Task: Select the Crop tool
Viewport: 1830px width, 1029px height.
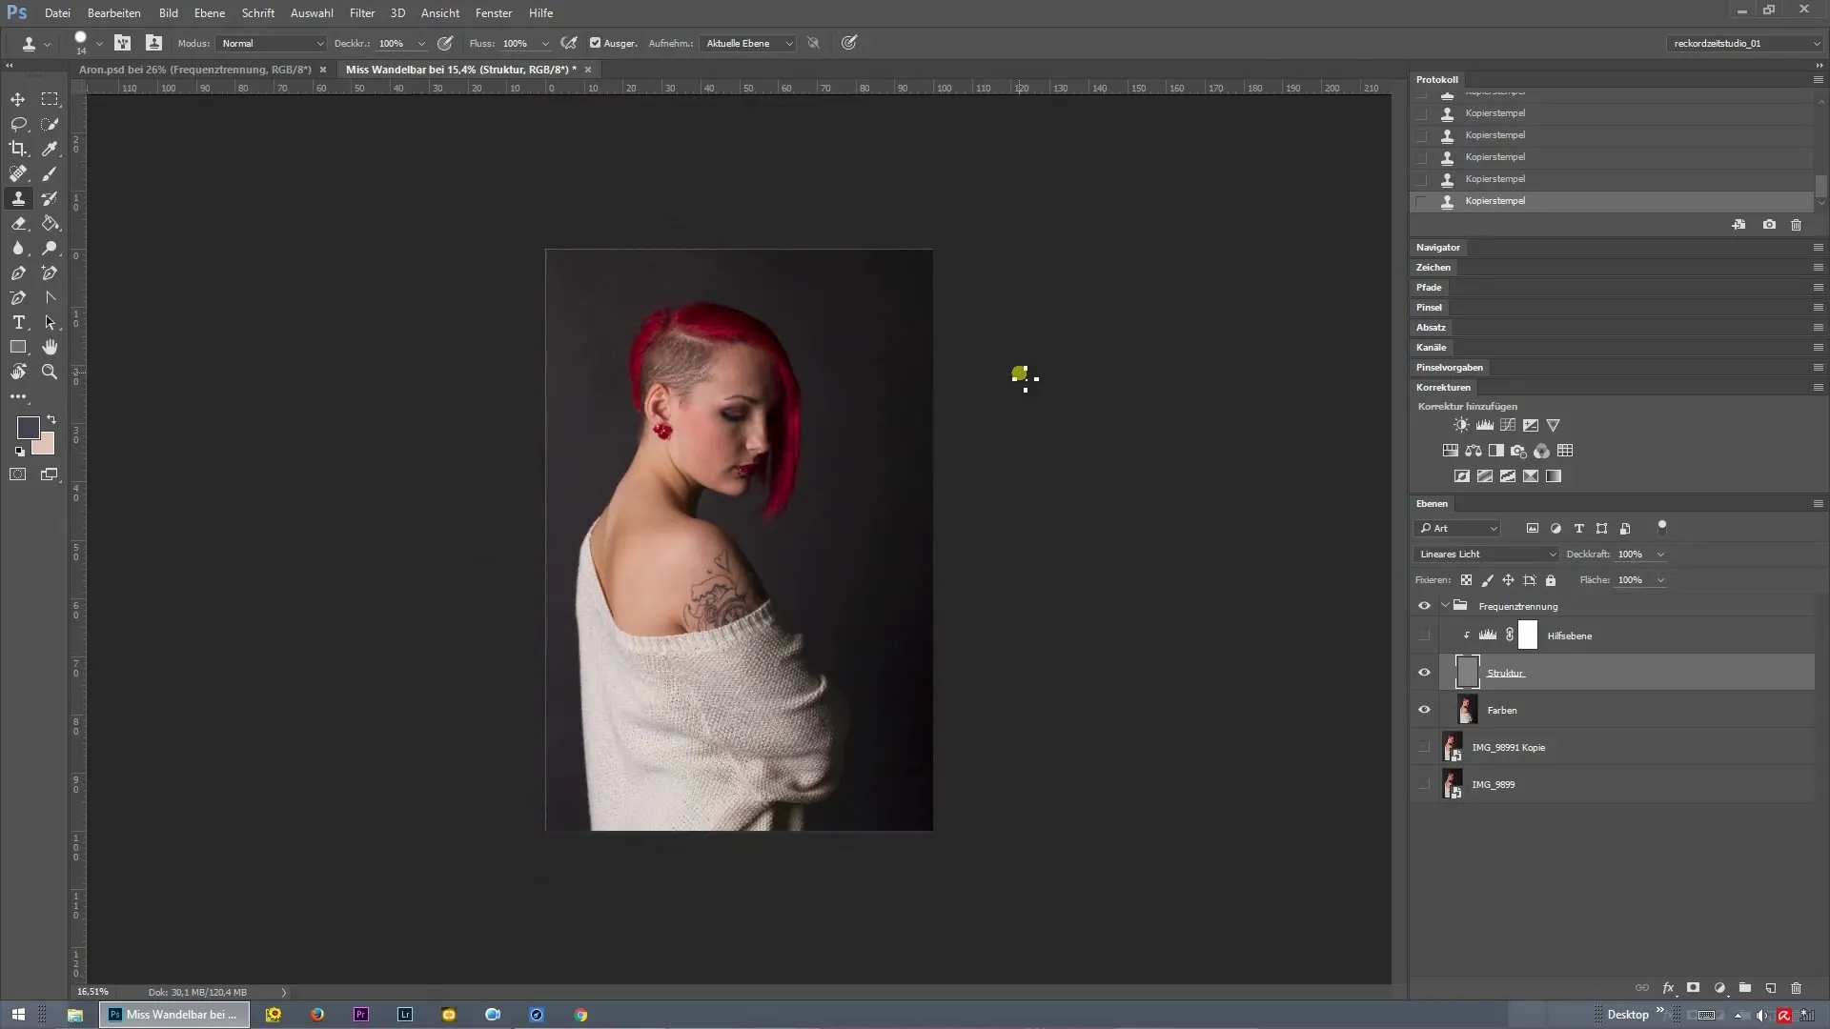Action: 18,149
